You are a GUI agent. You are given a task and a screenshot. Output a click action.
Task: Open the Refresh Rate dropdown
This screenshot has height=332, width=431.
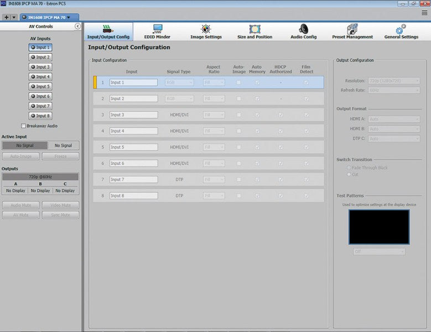click(394, 90)
